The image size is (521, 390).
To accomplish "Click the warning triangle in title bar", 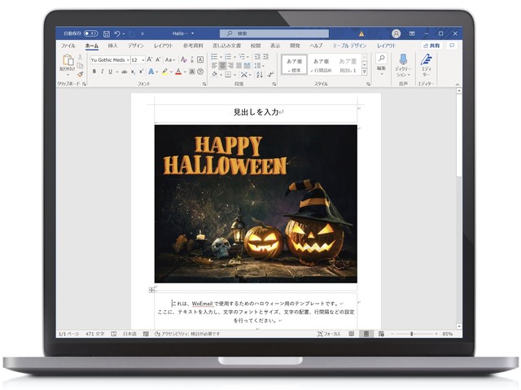I will coord(361,33).
